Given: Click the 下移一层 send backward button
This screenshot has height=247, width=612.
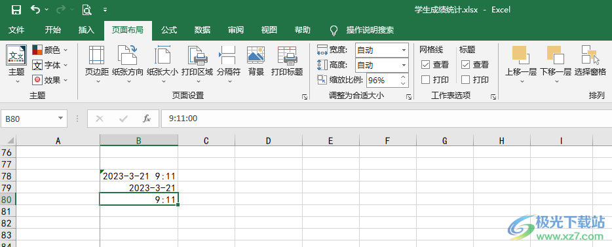Looking at the screenshot, I should pos(556,64).
